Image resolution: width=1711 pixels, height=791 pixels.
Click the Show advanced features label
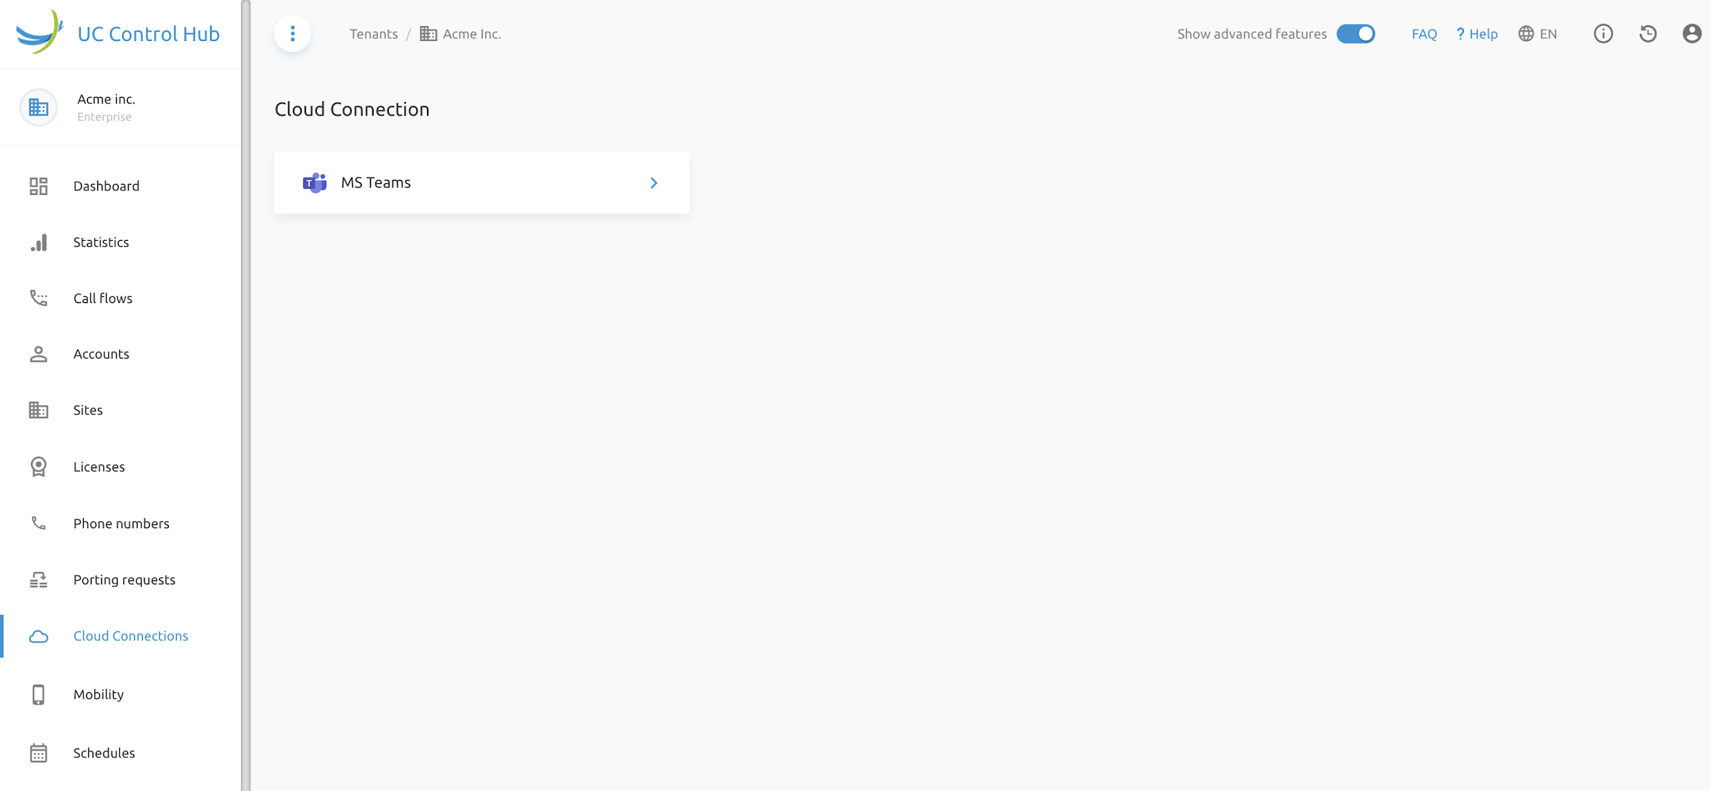(1252, 34)
